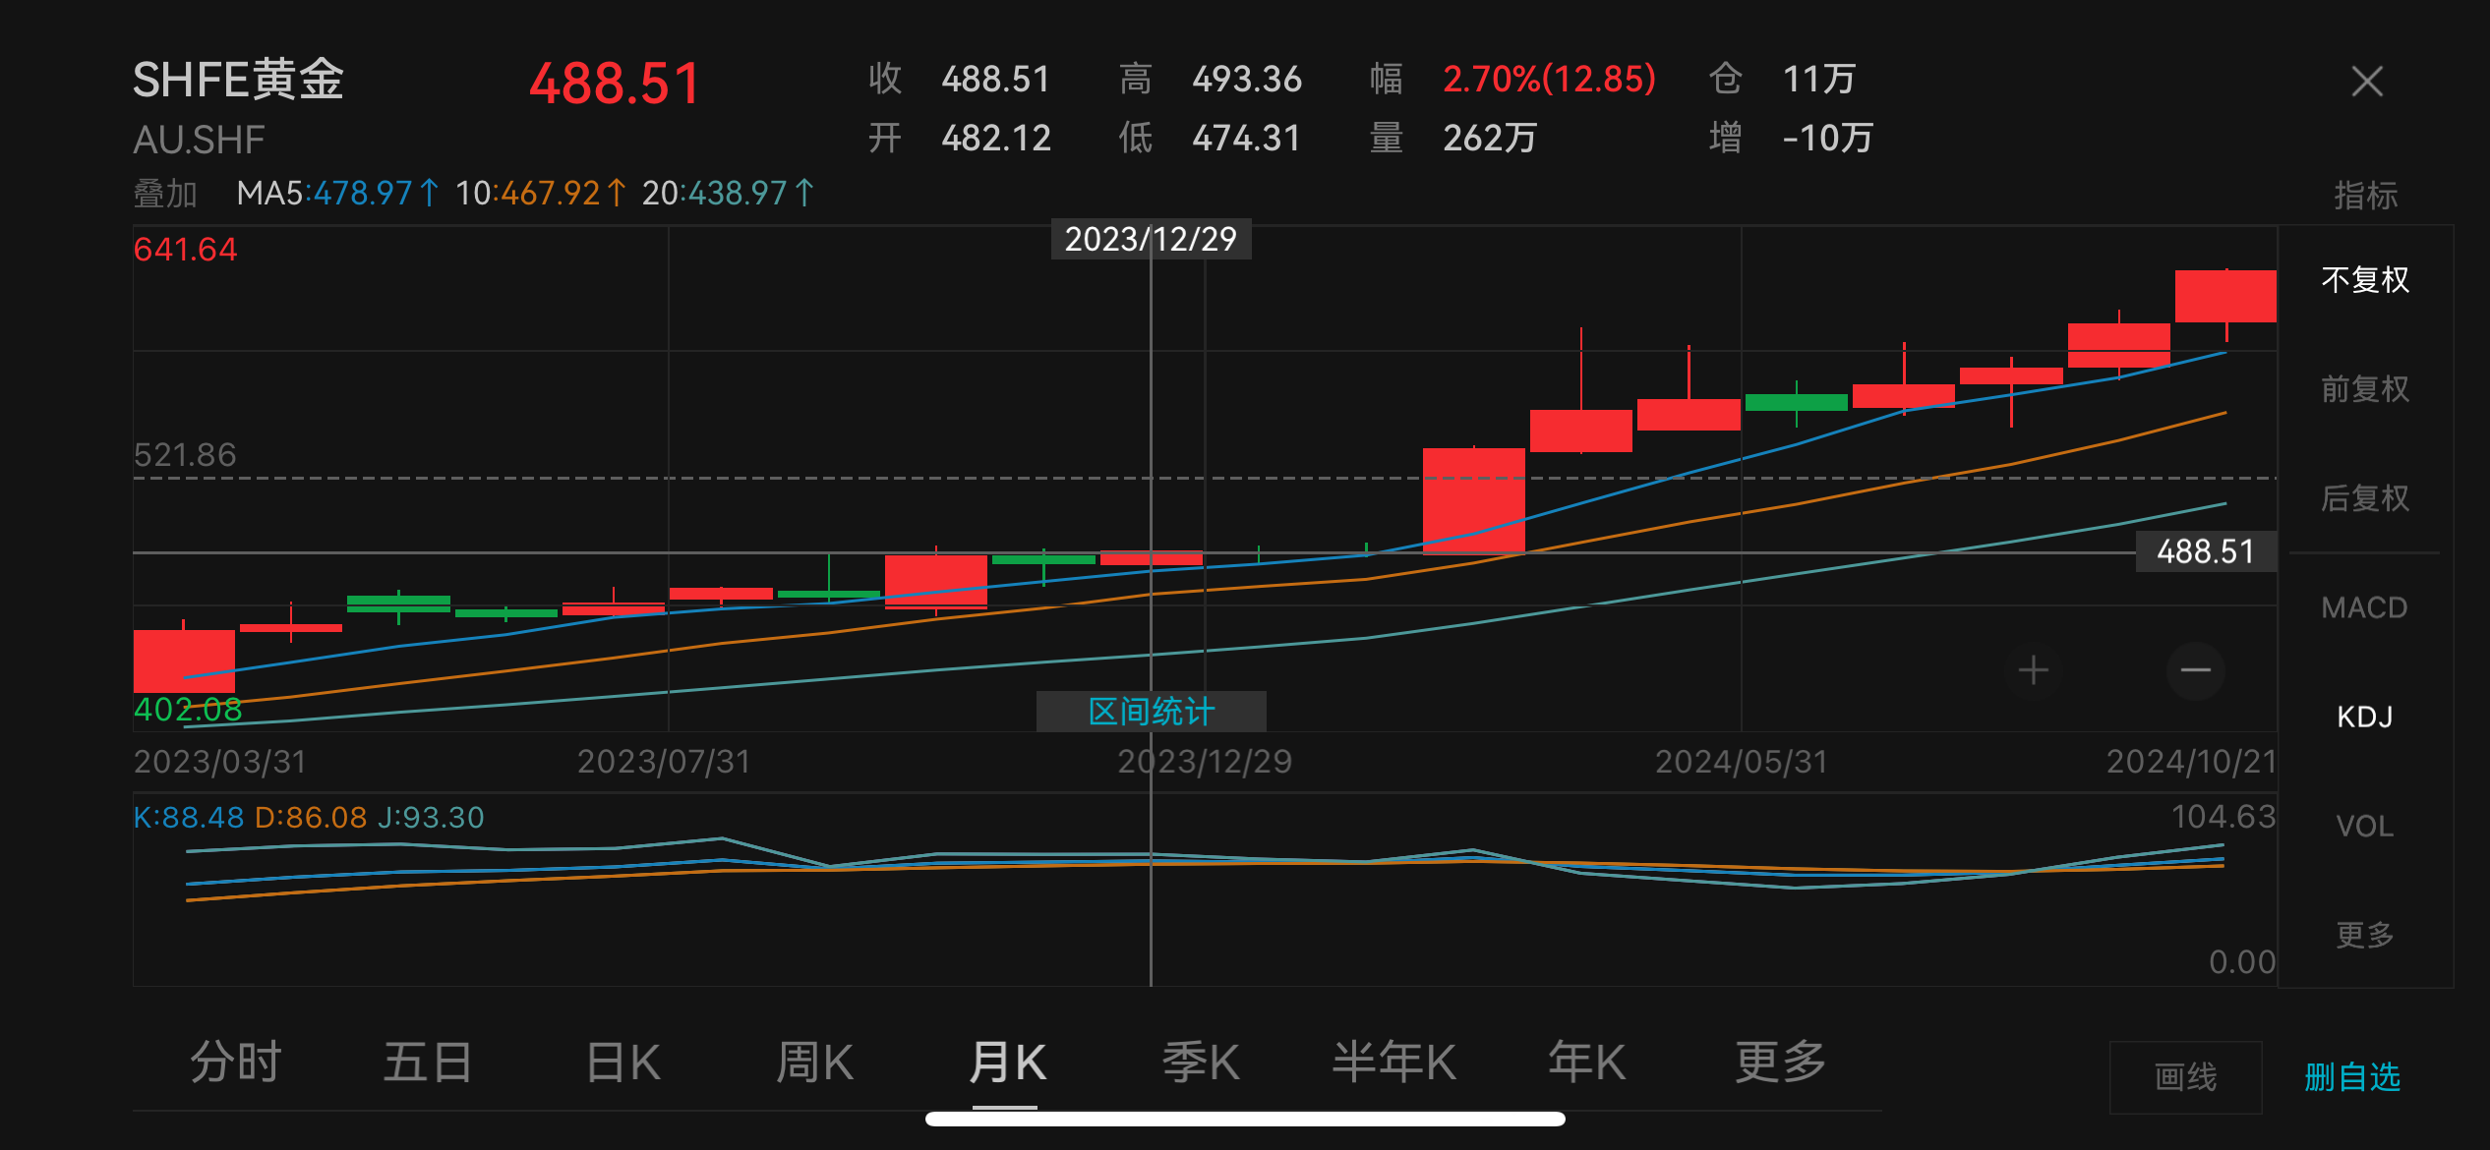
Task: Zoom out of chart with minus icon
Action: (2197, 669)
